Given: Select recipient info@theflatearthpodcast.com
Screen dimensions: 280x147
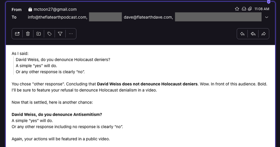Looking at the screenshot, I should coord(57,17).
